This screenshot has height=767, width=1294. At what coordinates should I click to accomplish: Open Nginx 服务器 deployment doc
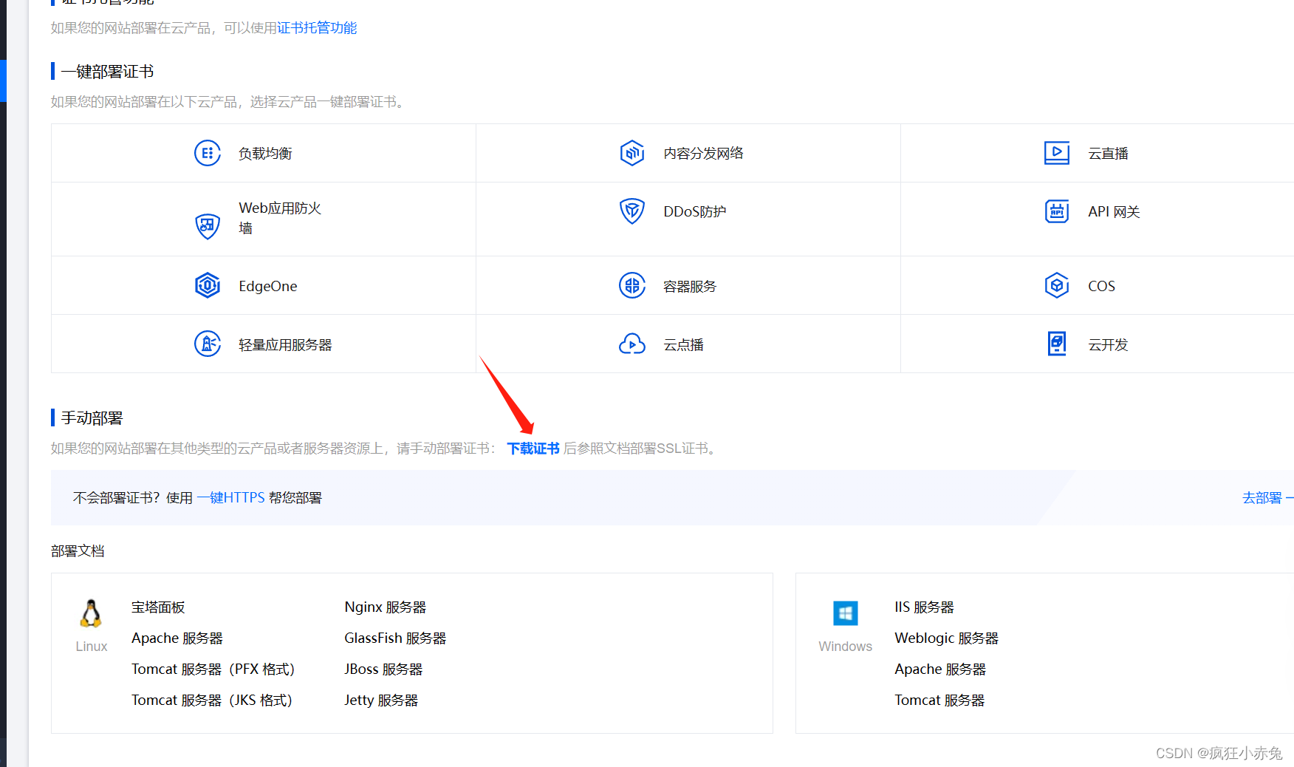click(x=386, y=607)
